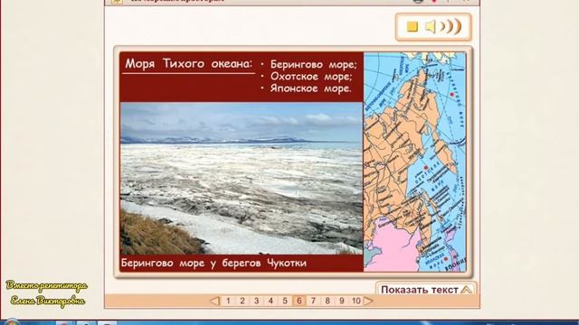
Task: Click the red dot in Japan Sea on map
Action: tap(445, 259)
